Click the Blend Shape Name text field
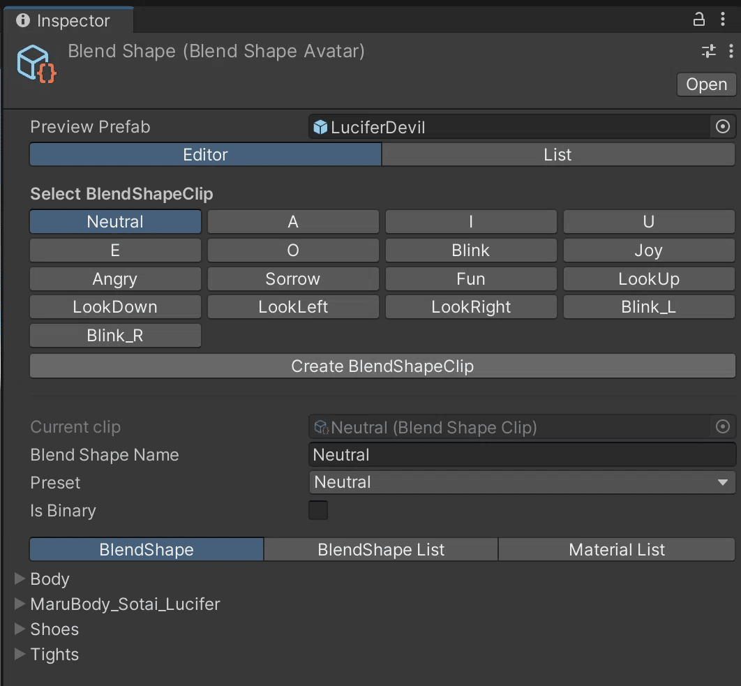Screen dimensions: 741x686 [x=522, y=455]
